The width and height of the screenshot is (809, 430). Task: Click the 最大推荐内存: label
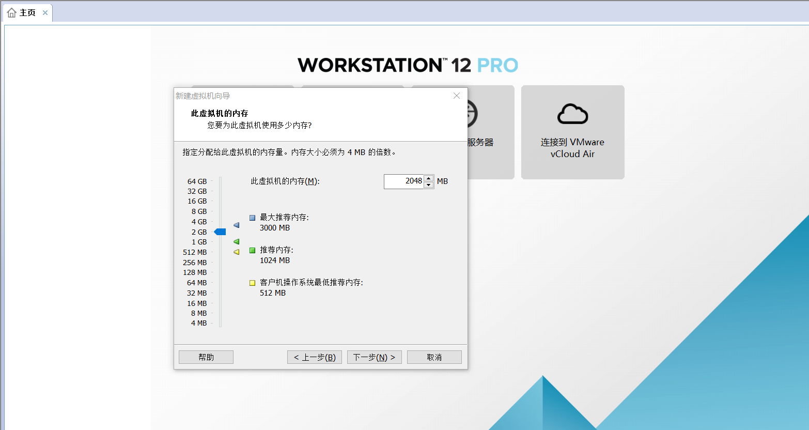pyautogui.click(x=284, y=218)
